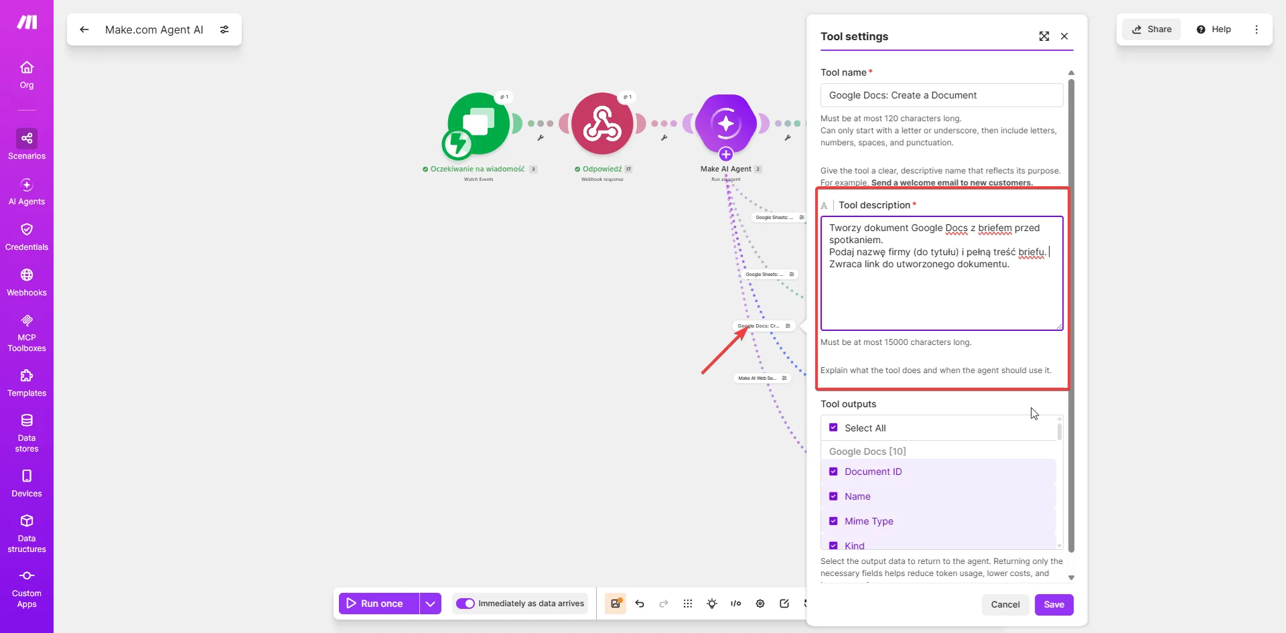The height and width of the screenshot is (633, 1286).
Task: Click into the Tool name field
Action: pos(942,95)
